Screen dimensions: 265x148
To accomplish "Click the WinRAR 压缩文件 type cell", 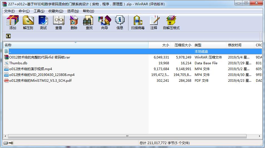I will 208,57.
